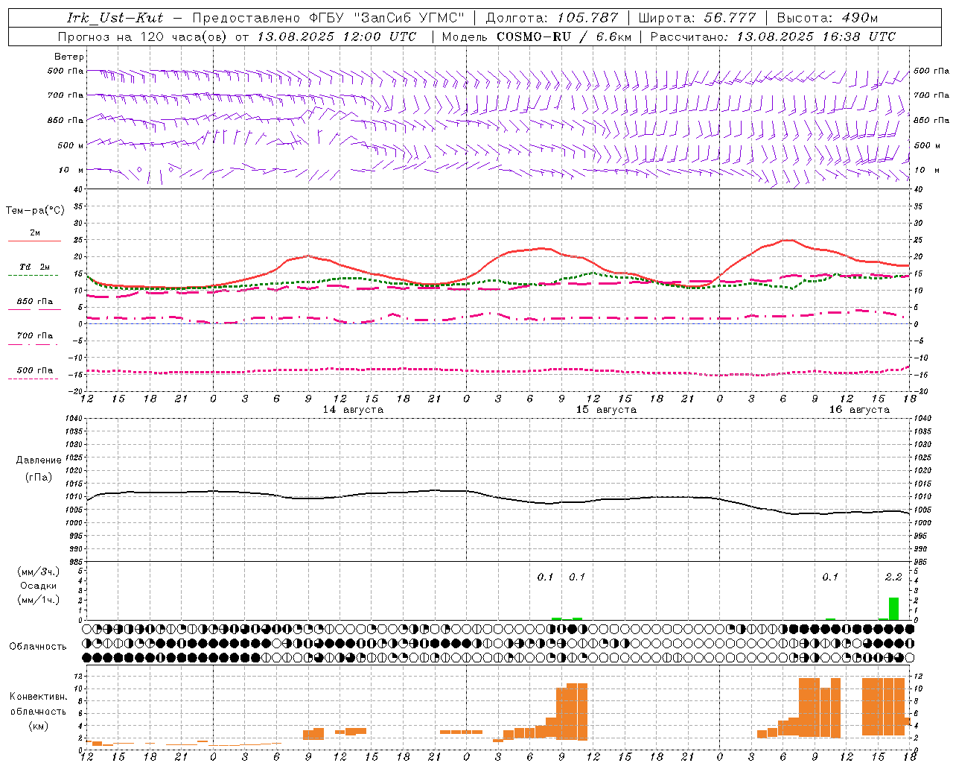
Task: Click the 850 гПа temperature legend label
Action: [x=35, y=302]
